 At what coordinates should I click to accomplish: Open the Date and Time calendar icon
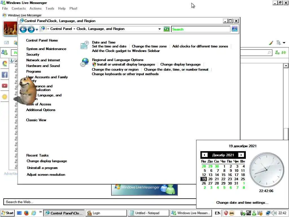pyautogui.click(x=85, y=45)
